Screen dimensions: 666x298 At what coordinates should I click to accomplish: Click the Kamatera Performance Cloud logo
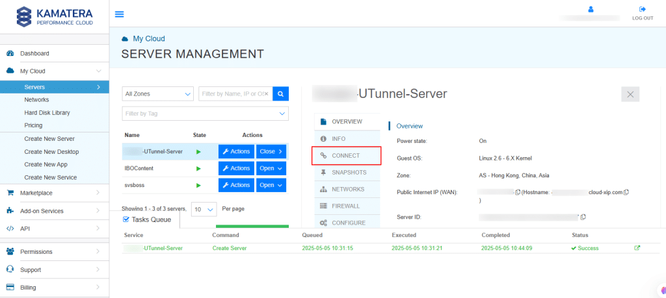coord(55,16)
